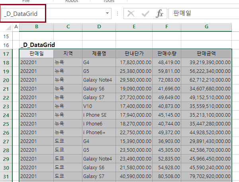Click the Insert Function fx icon
Viewport: 239px width, 182px height.
click(159, 14)
